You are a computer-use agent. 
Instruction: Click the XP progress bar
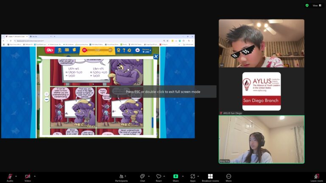point(97,50)
